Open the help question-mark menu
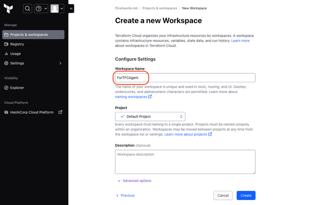This screenshot has width=336, height=205. point(41,9)
